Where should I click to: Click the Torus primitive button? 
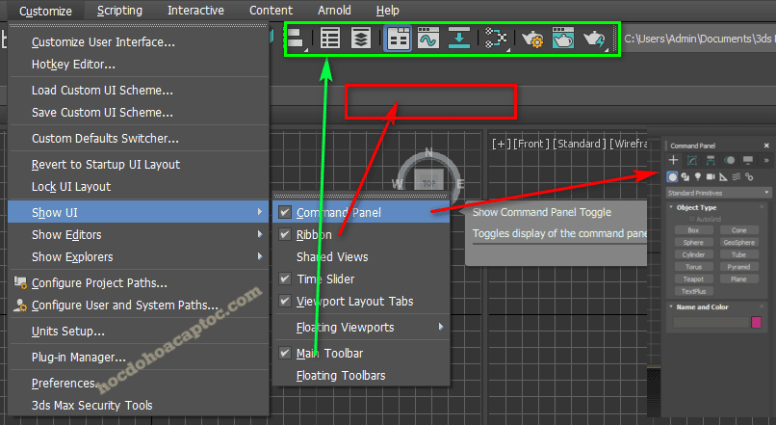click(x=693, y=267)
